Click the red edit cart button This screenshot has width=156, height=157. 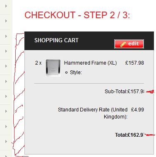tap(129, 44)
